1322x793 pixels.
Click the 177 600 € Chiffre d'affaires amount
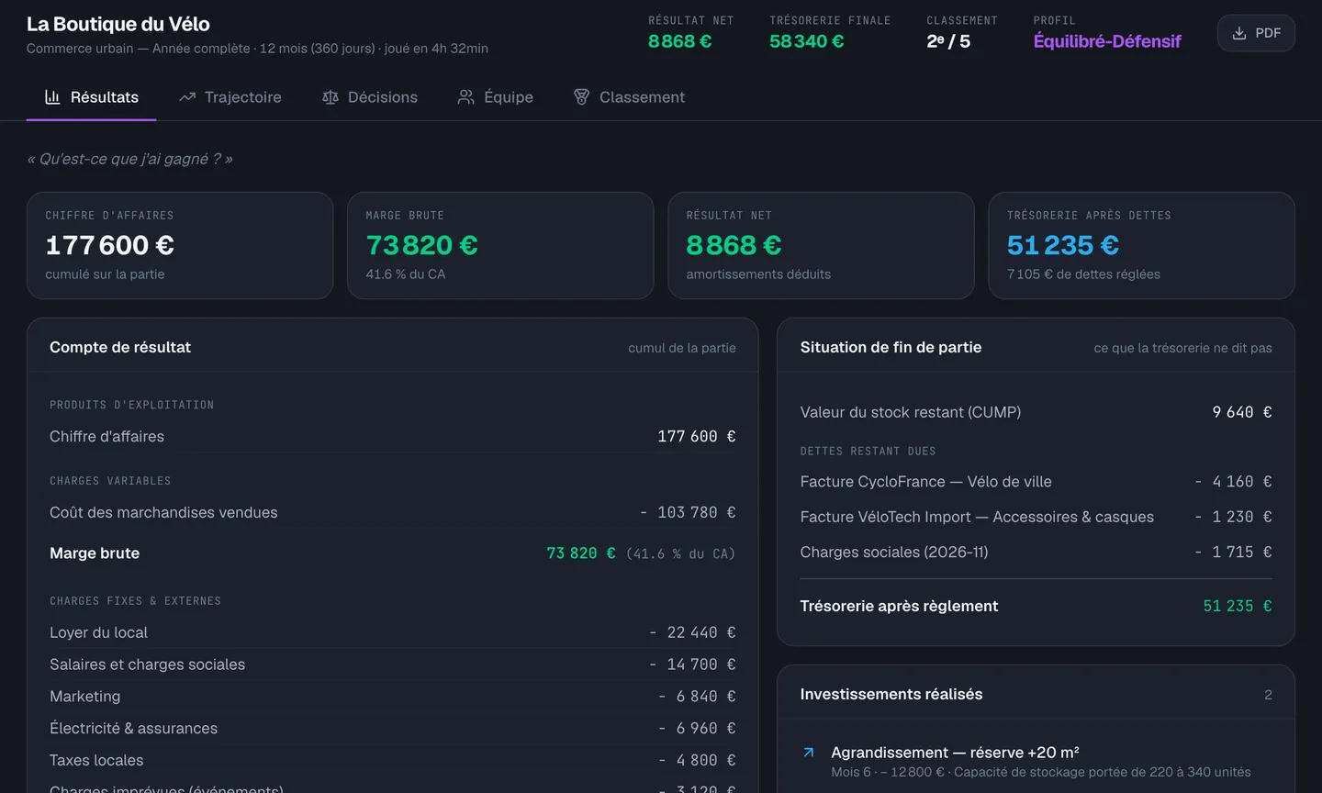point(696,437)
